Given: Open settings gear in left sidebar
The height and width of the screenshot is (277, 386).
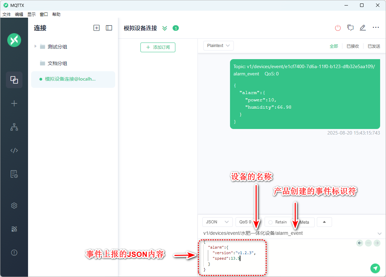Looking at the screenshot, I should coord(14,206).
